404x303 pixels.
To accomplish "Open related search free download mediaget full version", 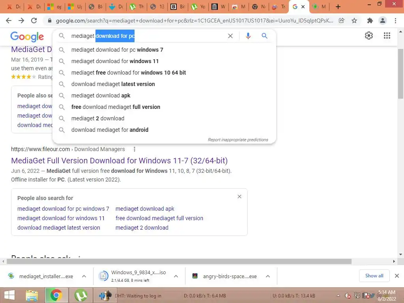I will (x=159, y=218).
